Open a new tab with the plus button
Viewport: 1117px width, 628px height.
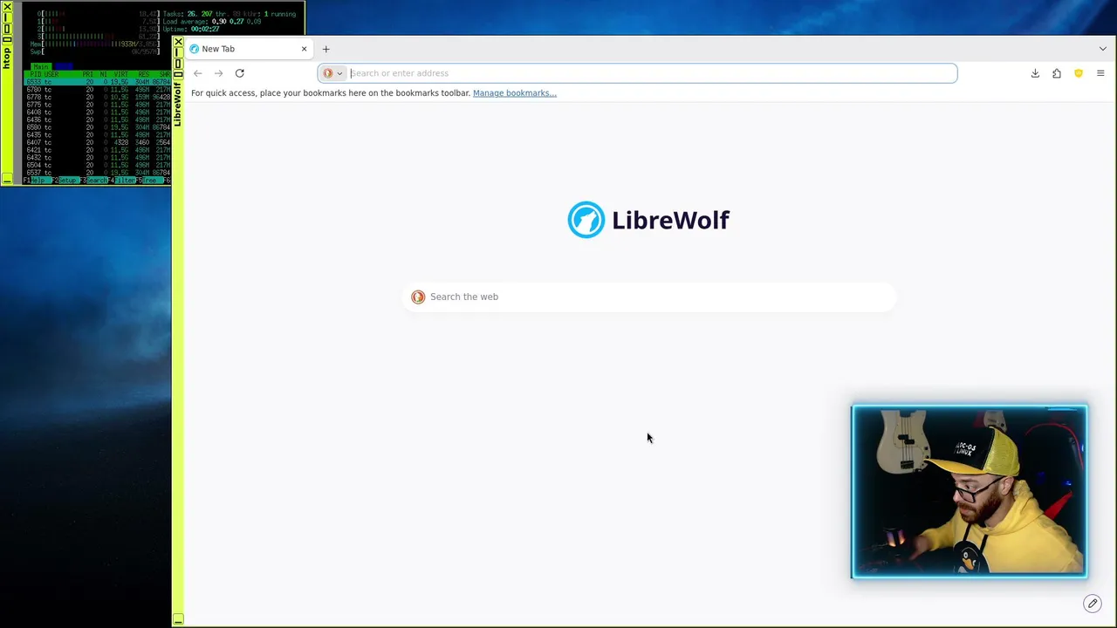(326, 49)
